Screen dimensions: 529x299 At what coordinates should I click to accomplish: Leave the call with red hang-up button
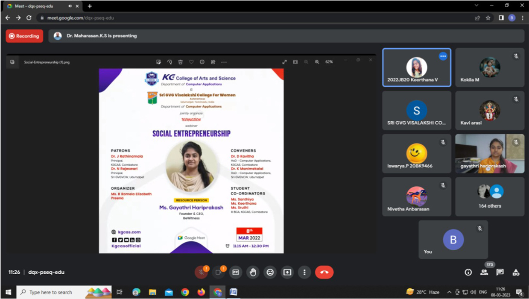(324, 273)
